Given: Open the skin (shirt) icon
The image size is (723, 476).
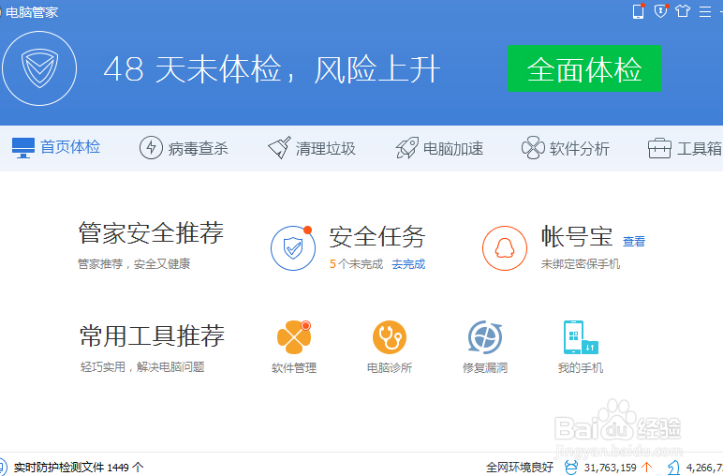Looking at the screenshot, I should (683, 10).
